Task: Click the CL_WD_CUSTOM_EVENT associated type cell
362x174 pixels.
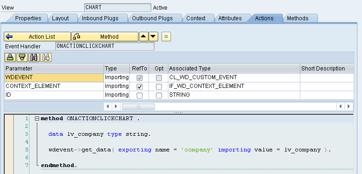Action: [234, 77]
